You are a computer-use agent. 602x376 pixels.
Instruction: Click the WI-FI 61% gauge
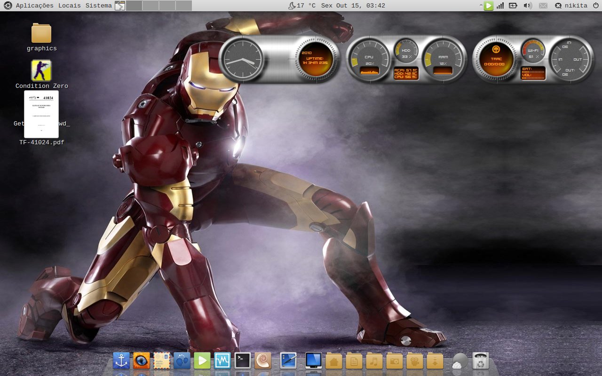click(533, 51)
